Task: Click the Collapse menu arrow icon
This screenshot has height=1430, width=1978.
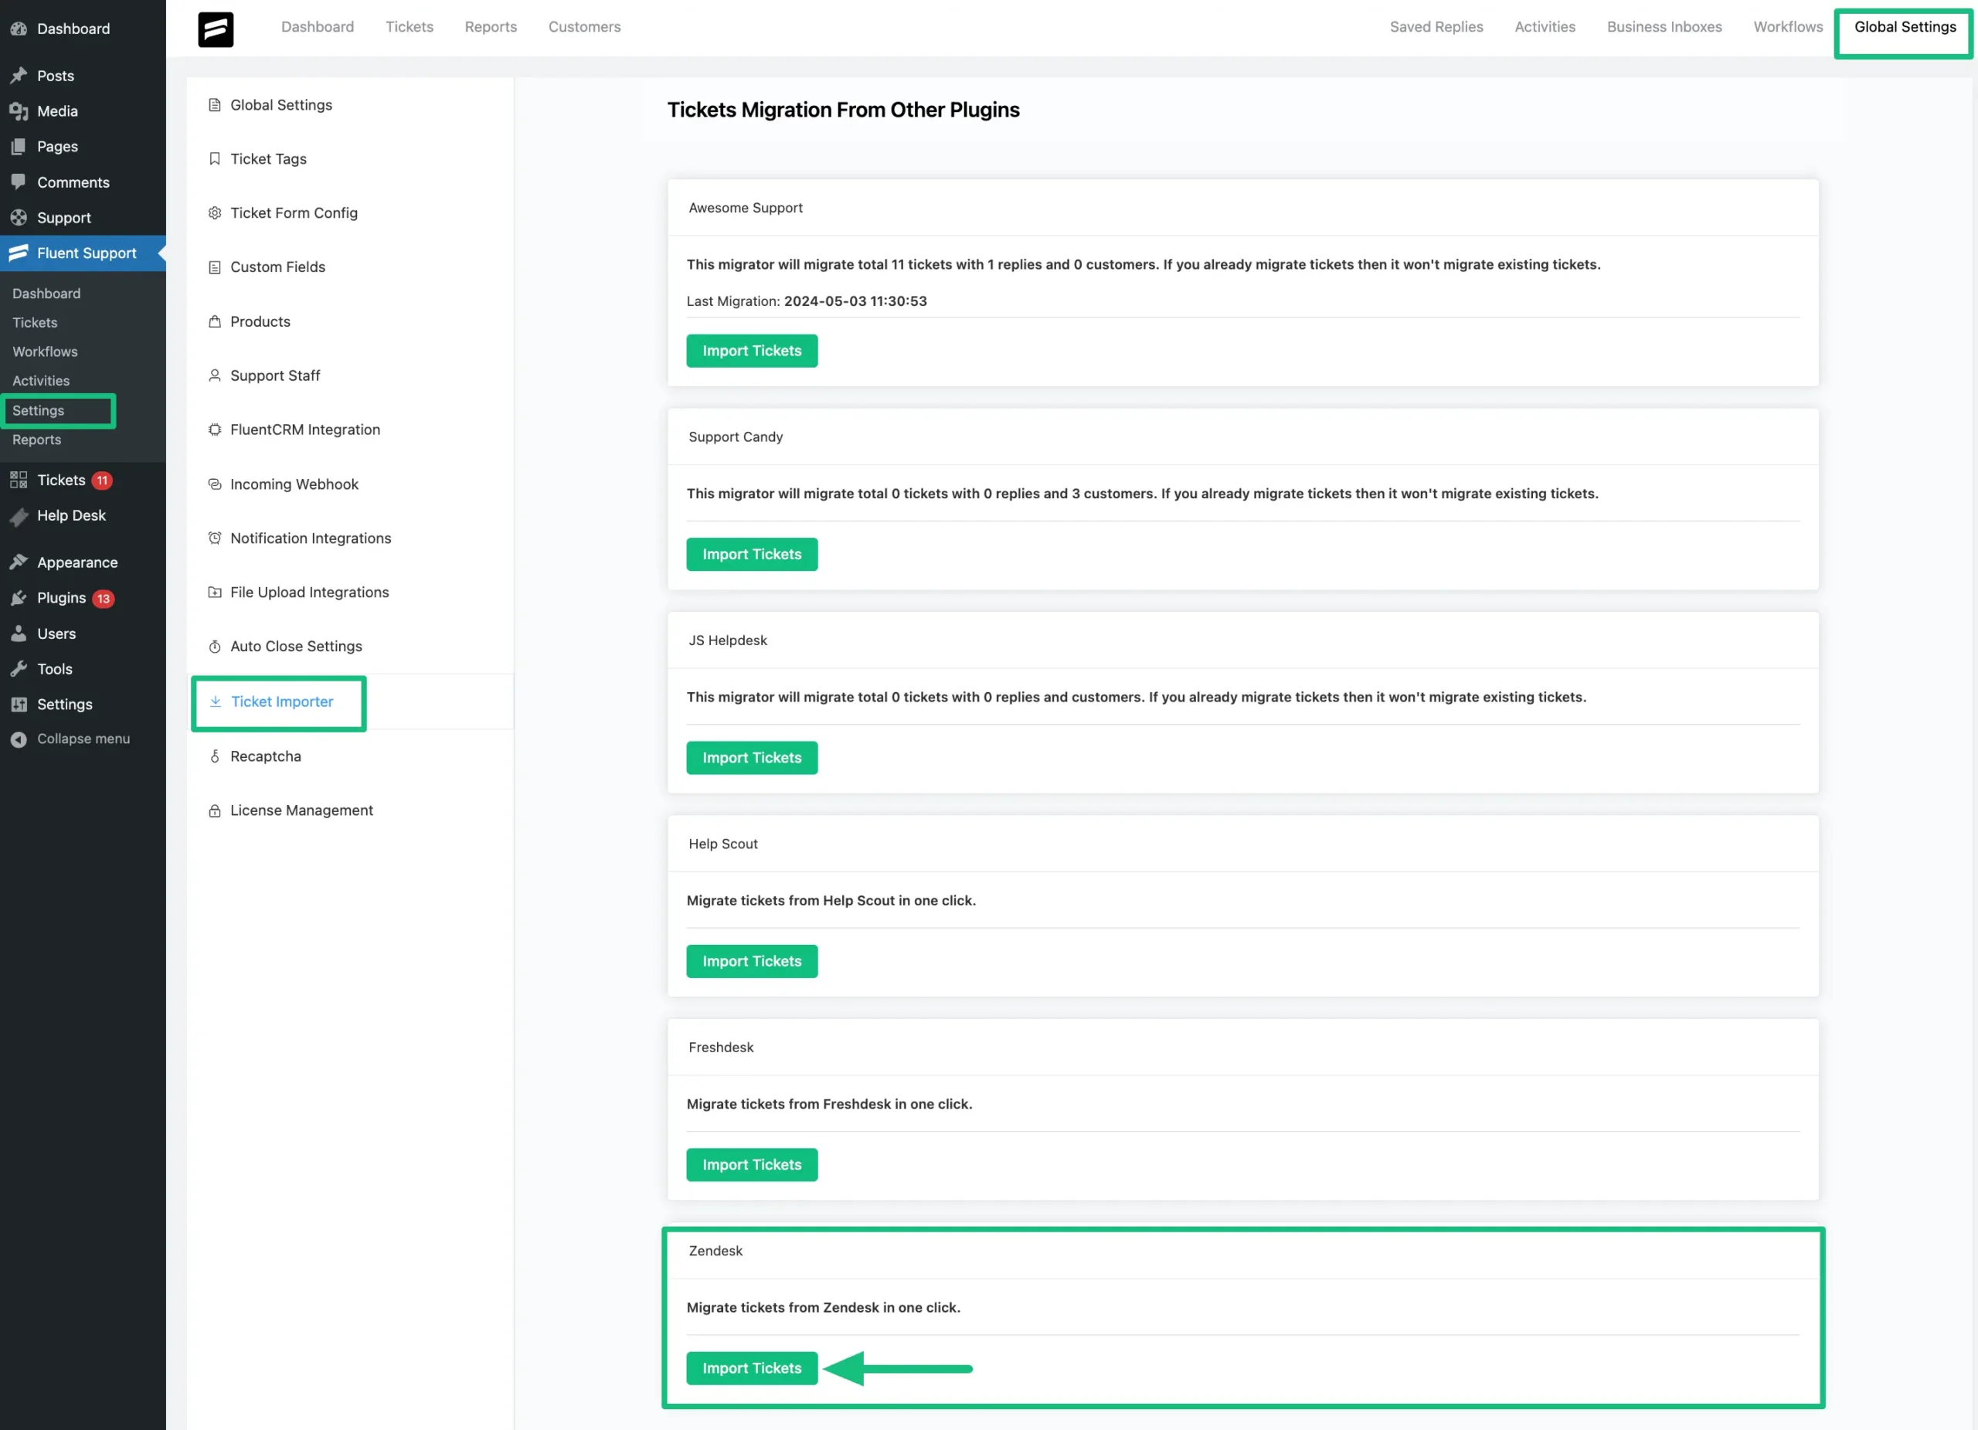Action: pyautogui.click(x=19, y=739)
